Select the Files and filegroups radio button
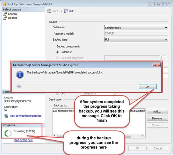The image size is (173, 155). [57, 58]
